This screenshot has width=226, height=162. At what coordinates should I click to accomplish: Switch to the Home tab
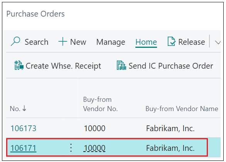pyautogui.click(x=146, y=42)
